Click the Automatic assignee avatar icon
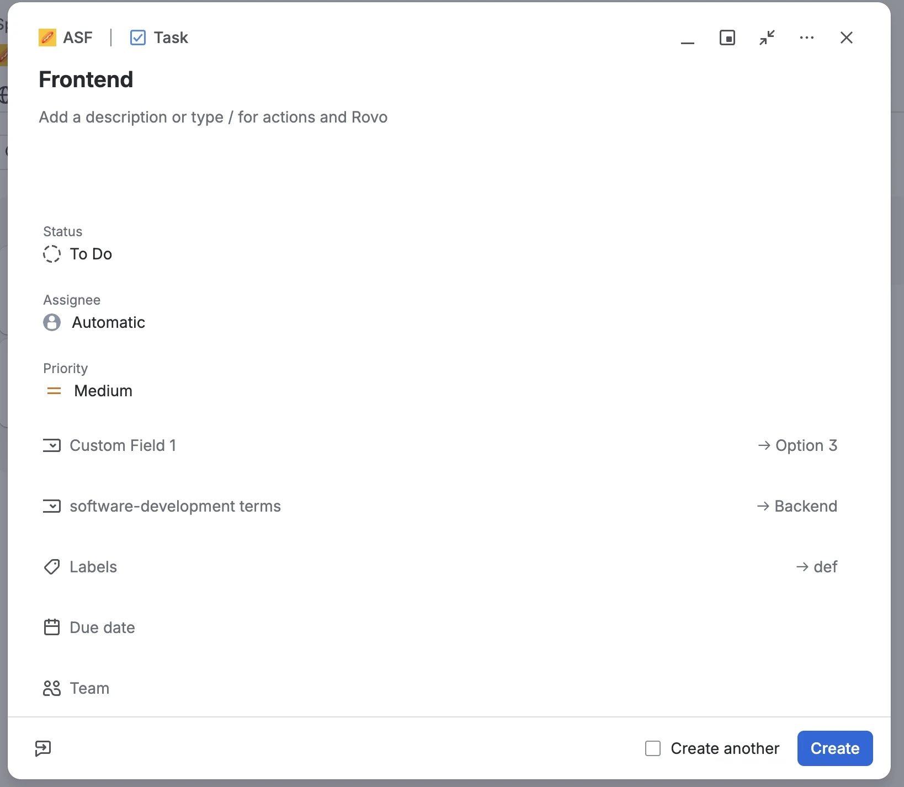Image resolution: width=904 pixels, height=787 pixels. [52, 322]
